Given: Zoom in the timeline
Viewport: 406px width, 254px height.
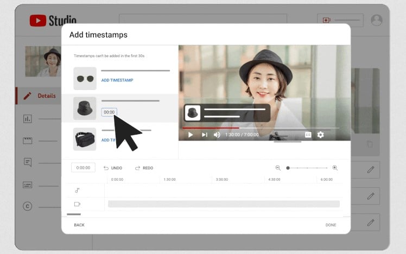Looking at the screenshot, I should click(335, 168).
